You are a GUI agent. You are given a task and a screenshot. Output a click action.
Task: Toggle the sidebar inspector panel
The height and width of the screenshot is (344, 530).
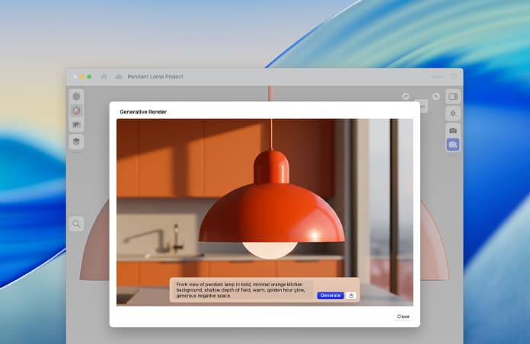(453, 97)
